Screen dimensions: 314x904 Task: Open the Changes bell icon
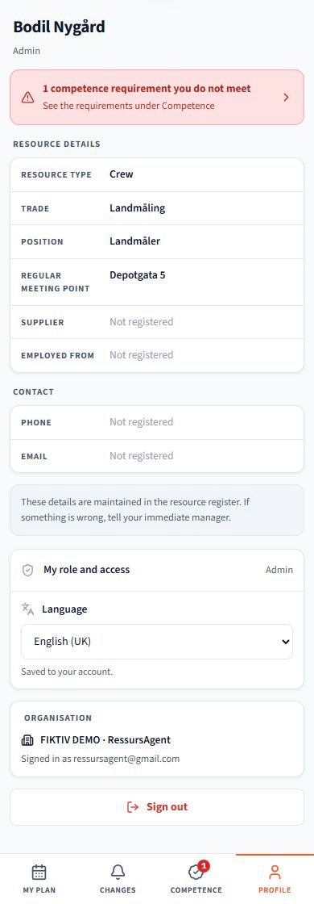118,871
